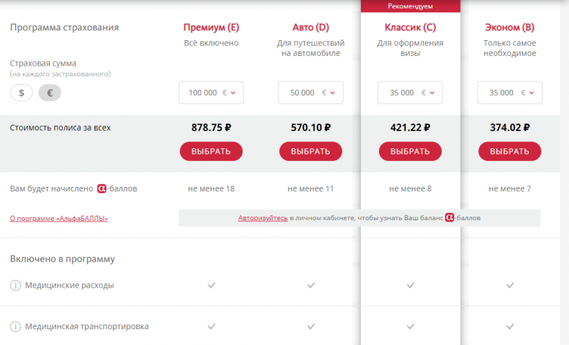Click the info icon next to Медицинские расходы
This screenshot has width=569, height=345.
point(16,285)
